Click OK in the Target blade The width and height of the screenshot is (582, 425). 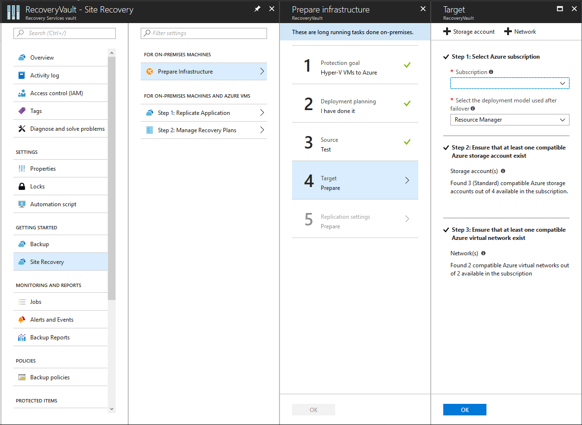pos(464,410)
